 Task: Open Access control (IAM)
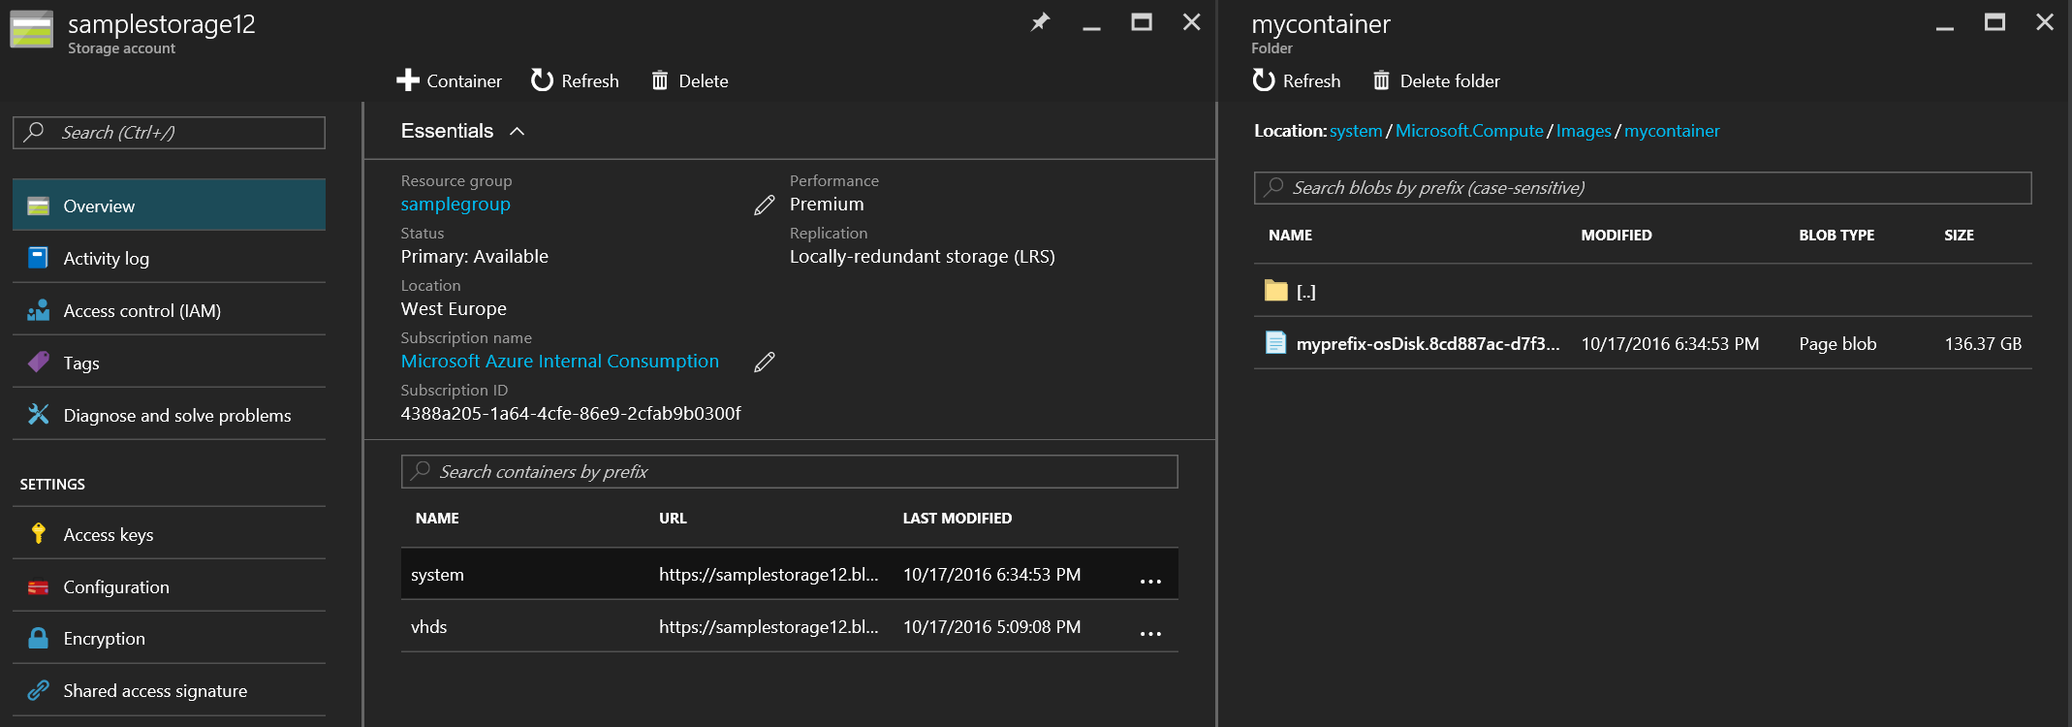point(169,310)
